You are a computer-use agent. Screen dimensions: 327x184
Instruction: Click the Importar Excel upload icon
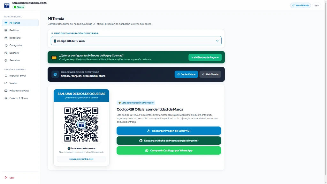point(6,75)
